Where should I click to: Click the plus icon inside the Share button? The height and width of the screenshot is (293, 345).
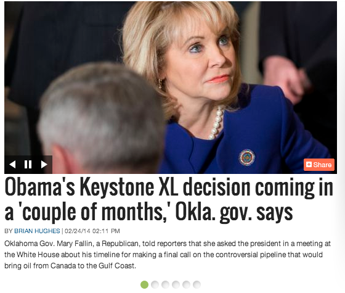click(309, 165)
